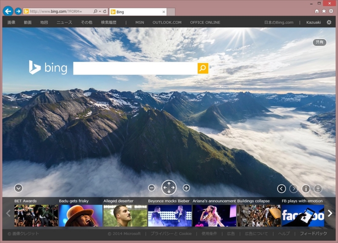
Task: Close the Bing tab
Action: coord(164,12)
